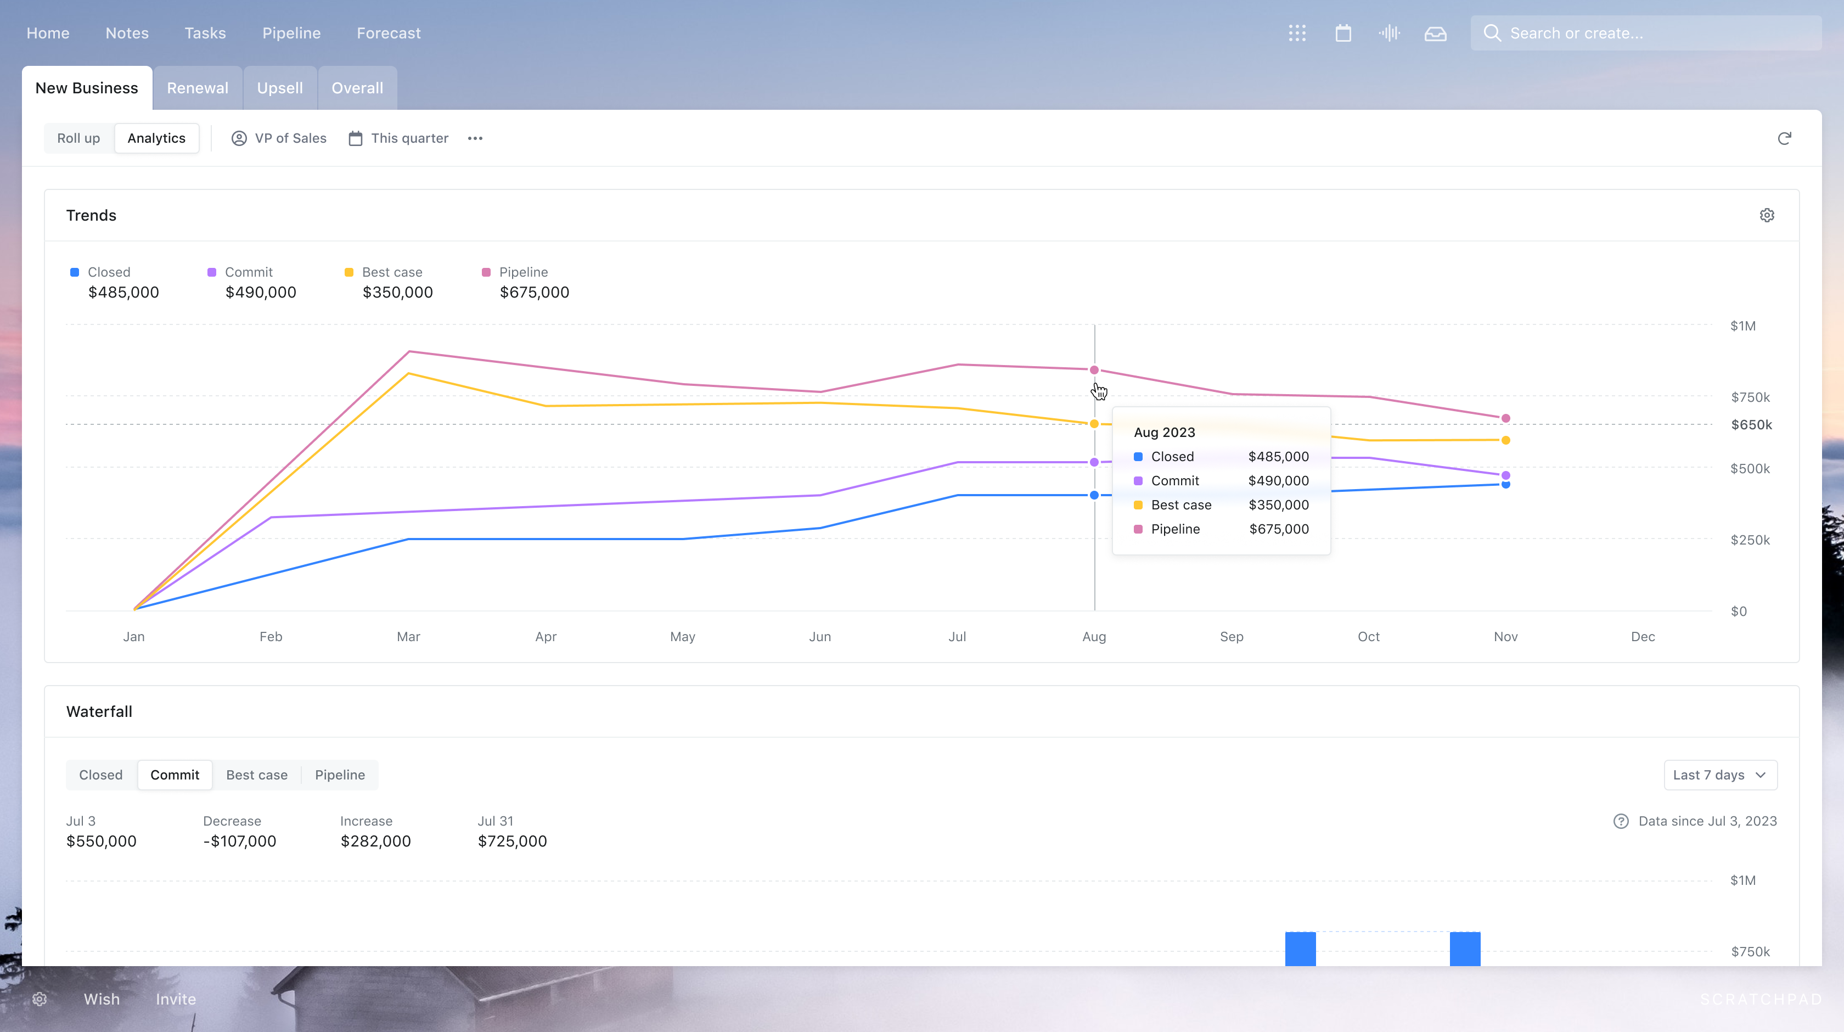Switch to Analytics view mode
Screen dimensions: 1844x1032
(x=156, y=138)
